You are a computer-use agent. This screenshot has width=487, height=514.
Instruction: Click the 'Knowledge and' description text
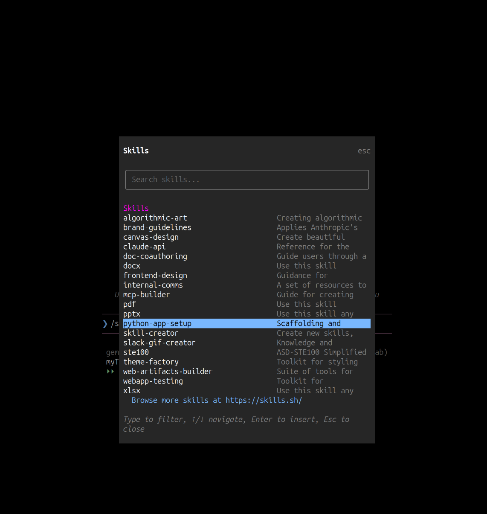pyautogui.click(x=304, y=343)
